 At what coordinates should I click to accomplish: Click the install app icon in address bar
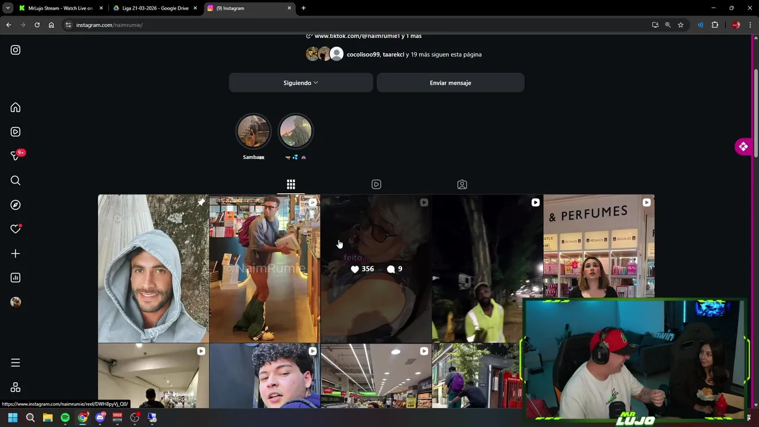coord(655,25)
